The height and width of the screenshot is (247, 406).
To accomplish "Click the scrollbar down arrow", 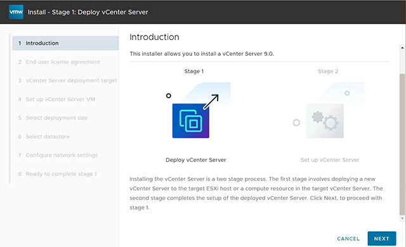I will 402,218.
